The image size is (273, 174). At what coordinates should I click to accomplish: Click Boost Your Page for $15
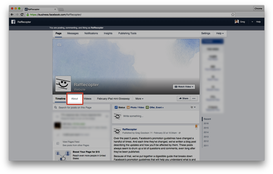[x=86, y=152]
